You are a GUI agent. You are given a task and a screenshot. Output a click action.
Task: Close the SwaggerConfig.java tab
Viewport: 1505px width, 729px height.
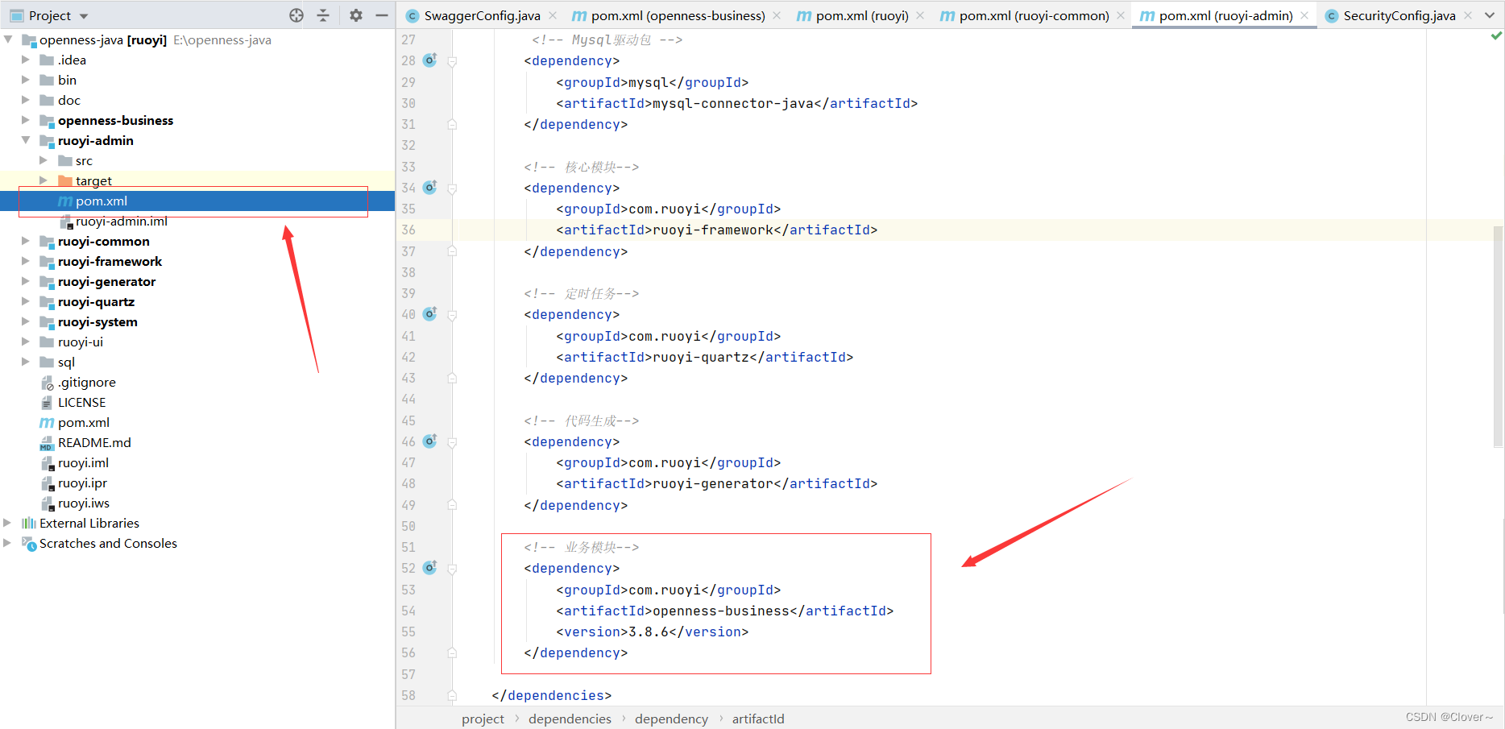coord(553,15)
